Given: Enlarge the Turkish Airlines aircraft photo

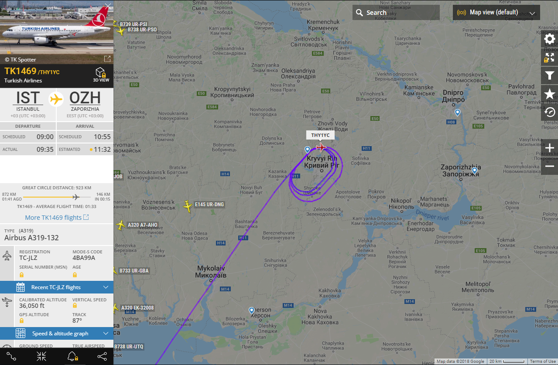Looking at the screenshot, I should click(107, 59).
